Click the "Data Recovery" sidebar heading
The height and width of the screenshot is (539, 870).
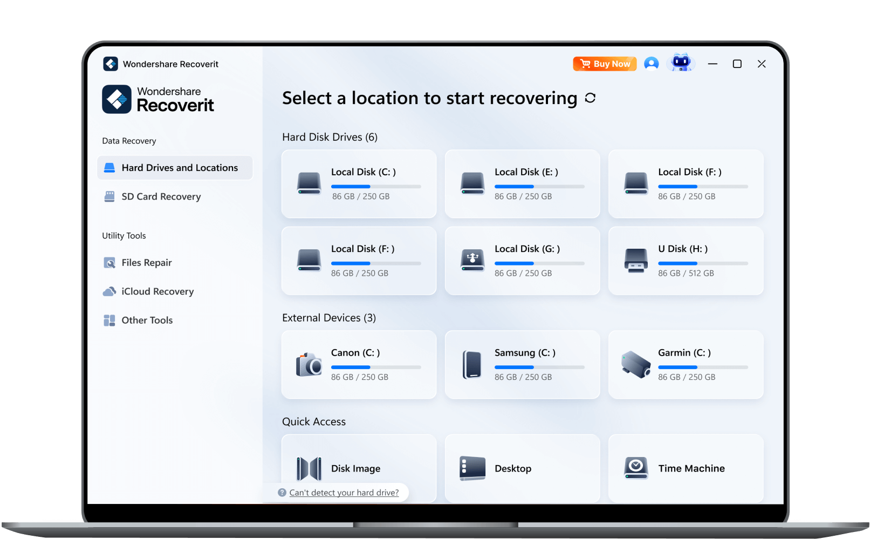[129, 141]
